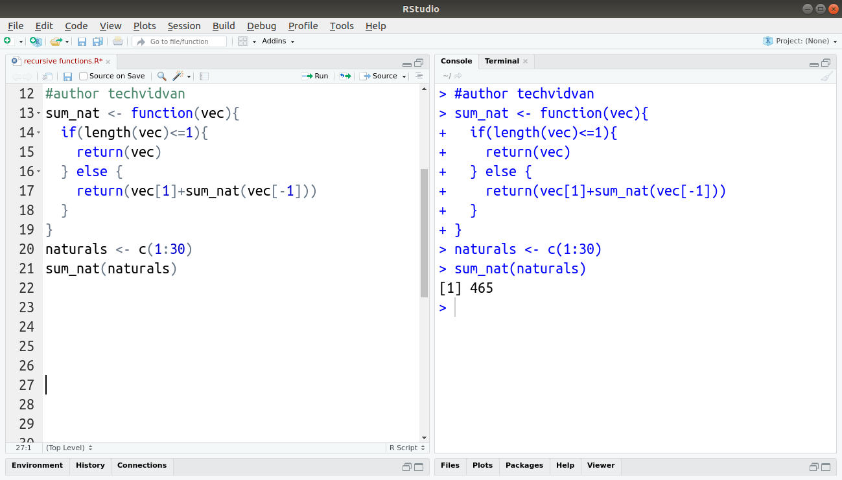The width and height of the screenshot is (842, 480).
Task: Open an existing file via the folder icon
Action: click(55, 41)
